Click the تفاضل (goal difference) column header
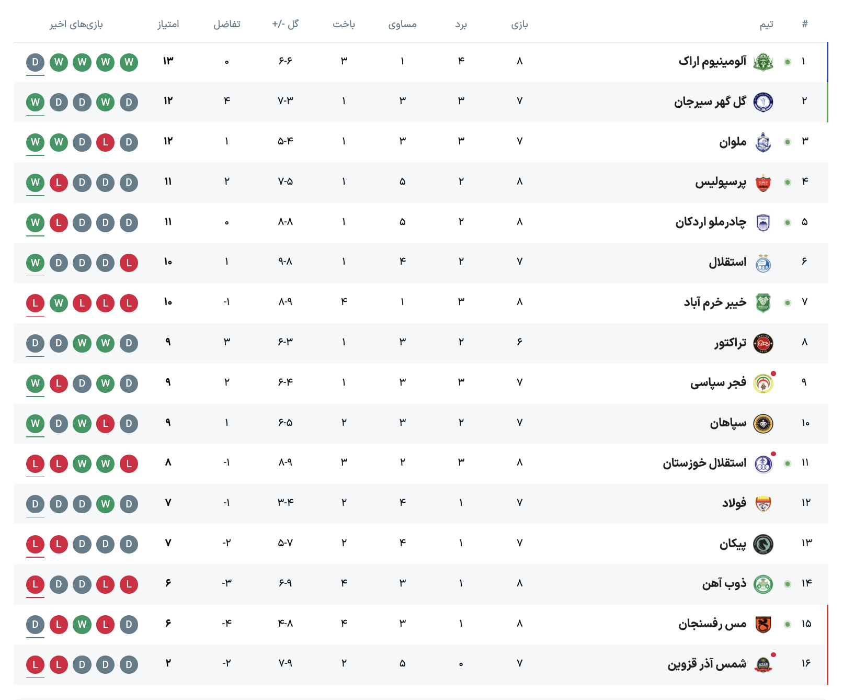Screen dimensions: 843x700 pos(226,24)
